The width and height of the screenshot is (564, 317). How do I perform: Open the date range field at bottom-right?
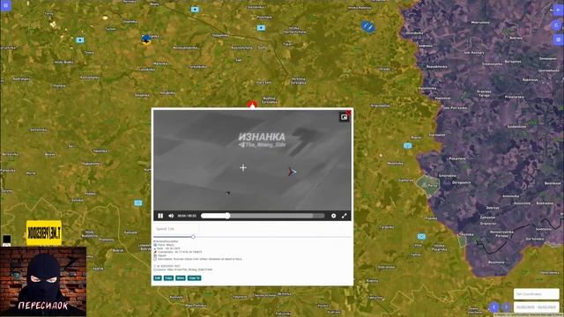(x=537, y=307)
